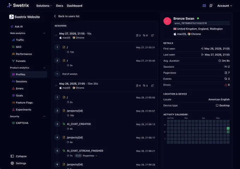240x169 pixels.
Task: Collapse the Product analytics section
Action: pyautogui.click(x=44, y=68)
